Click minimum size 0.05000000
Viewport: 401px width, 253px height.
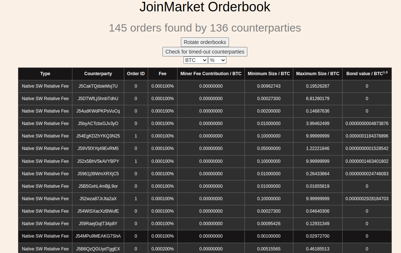click(269, 149)
